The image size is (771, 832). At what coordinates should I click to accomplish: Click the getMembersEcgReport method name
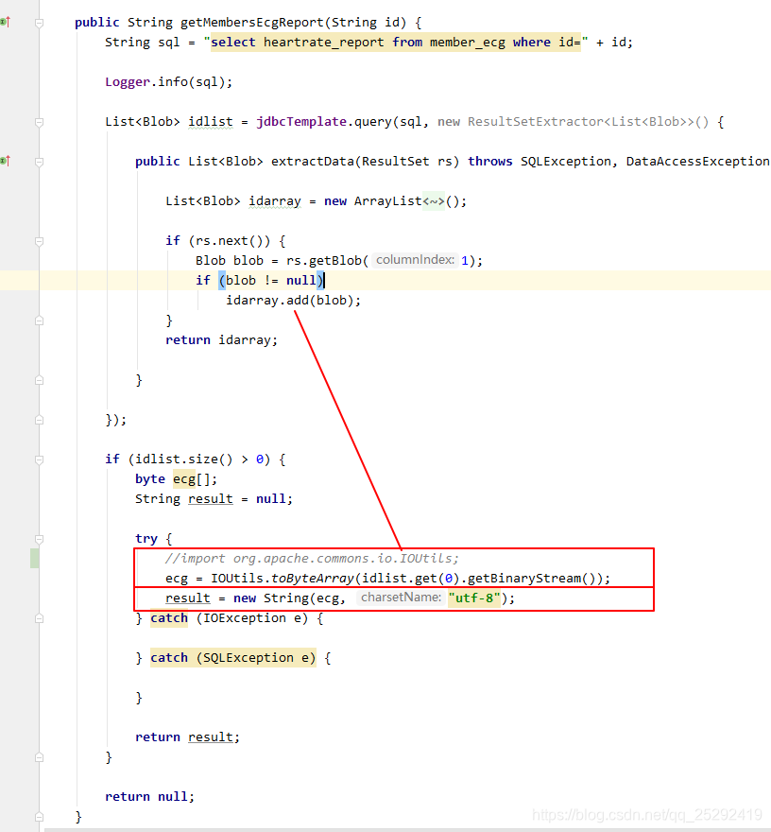point(252,23)
